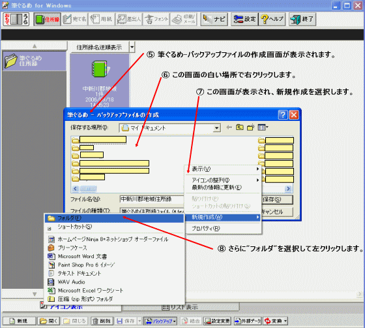365x328 pixels.
Task: Switch to the リスト表示 tab
Action: 181,307
